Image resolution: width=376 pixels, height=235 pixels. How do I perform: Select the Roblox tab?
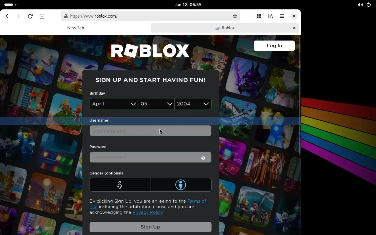(225, 28)
